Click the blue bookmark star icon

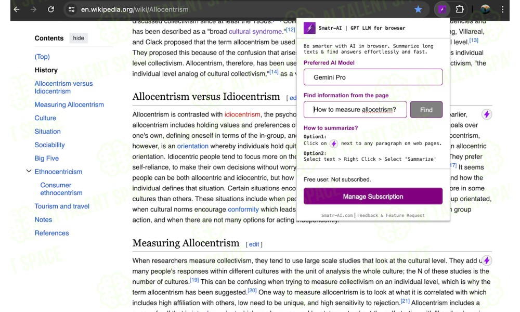click(418, 9)
